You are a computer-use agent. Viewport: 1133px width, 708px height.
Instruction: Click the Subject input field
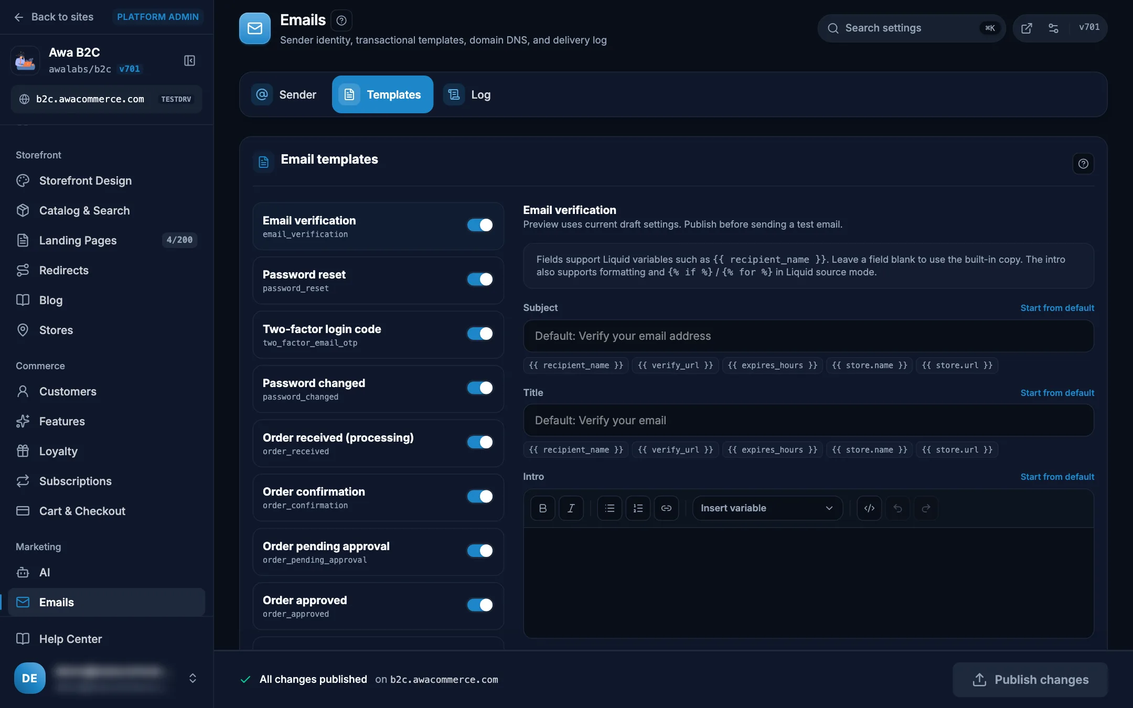808,336
